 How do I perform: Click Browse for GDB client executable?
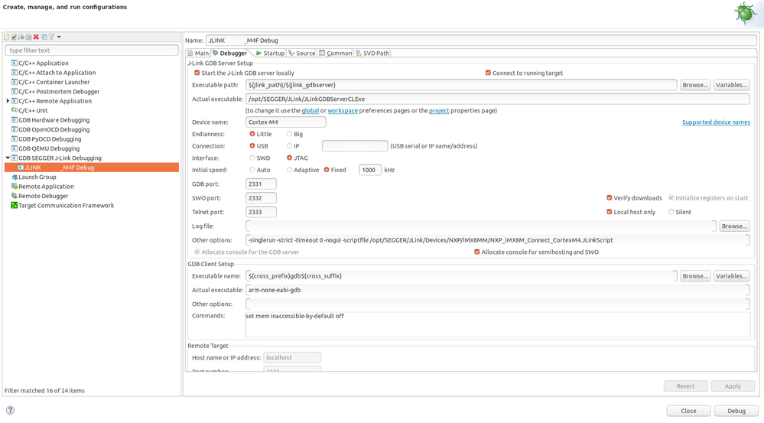[695, 276]
